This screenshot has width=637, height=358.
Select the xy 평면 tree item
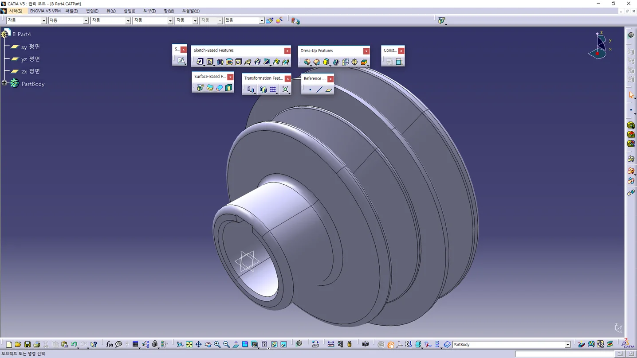click(31, 47)
